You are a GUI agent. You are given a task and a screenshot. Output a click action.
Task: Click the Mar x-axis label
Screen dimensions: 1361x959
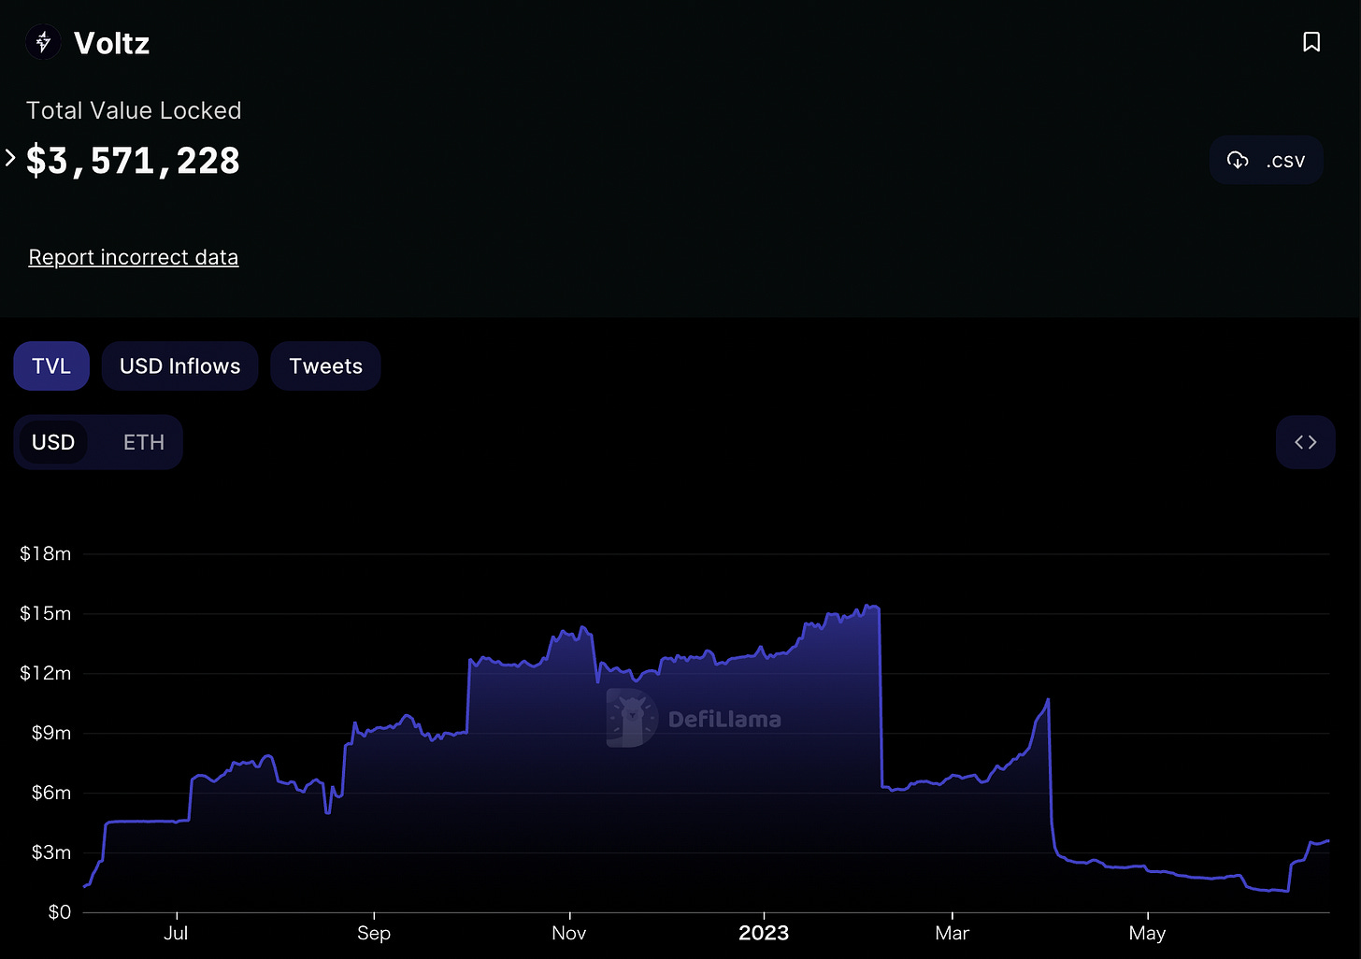click(x=953, y=933)
